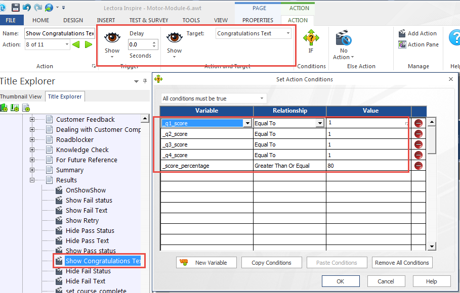Click the _score_percentage variable cell
This screenshot has width=460, height=293.
pyautogui.click(x=207, y=166)
